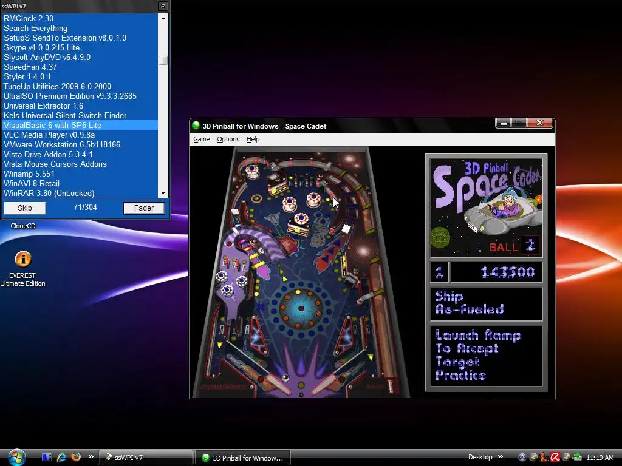
Task: Expand Desktop toolbar chevron in taskbar
Action: click(501, 457)
